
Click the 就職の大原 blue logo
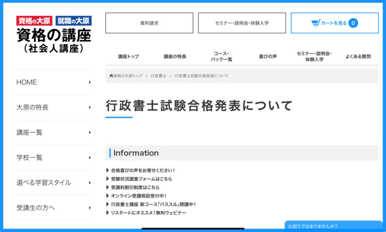(73, 21)
